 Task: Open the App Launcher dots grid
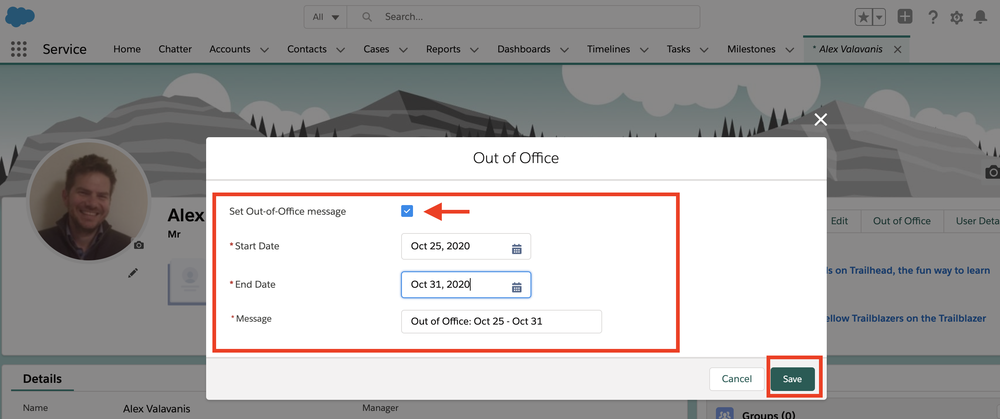coord(18,49)
